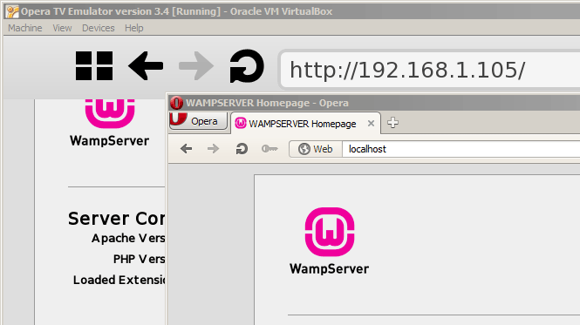Click the PHP Version label
The width and height of the screenshot is (580, 325).
coord(139,259)
